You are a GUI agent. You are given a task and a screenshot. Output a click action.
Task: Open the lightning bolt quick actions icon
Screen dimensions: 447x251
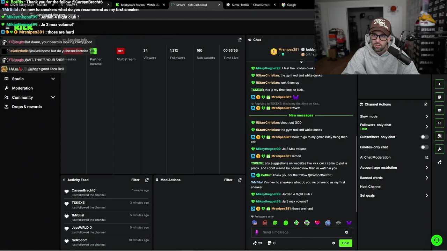pyautogui.click(x=439, y=84)
